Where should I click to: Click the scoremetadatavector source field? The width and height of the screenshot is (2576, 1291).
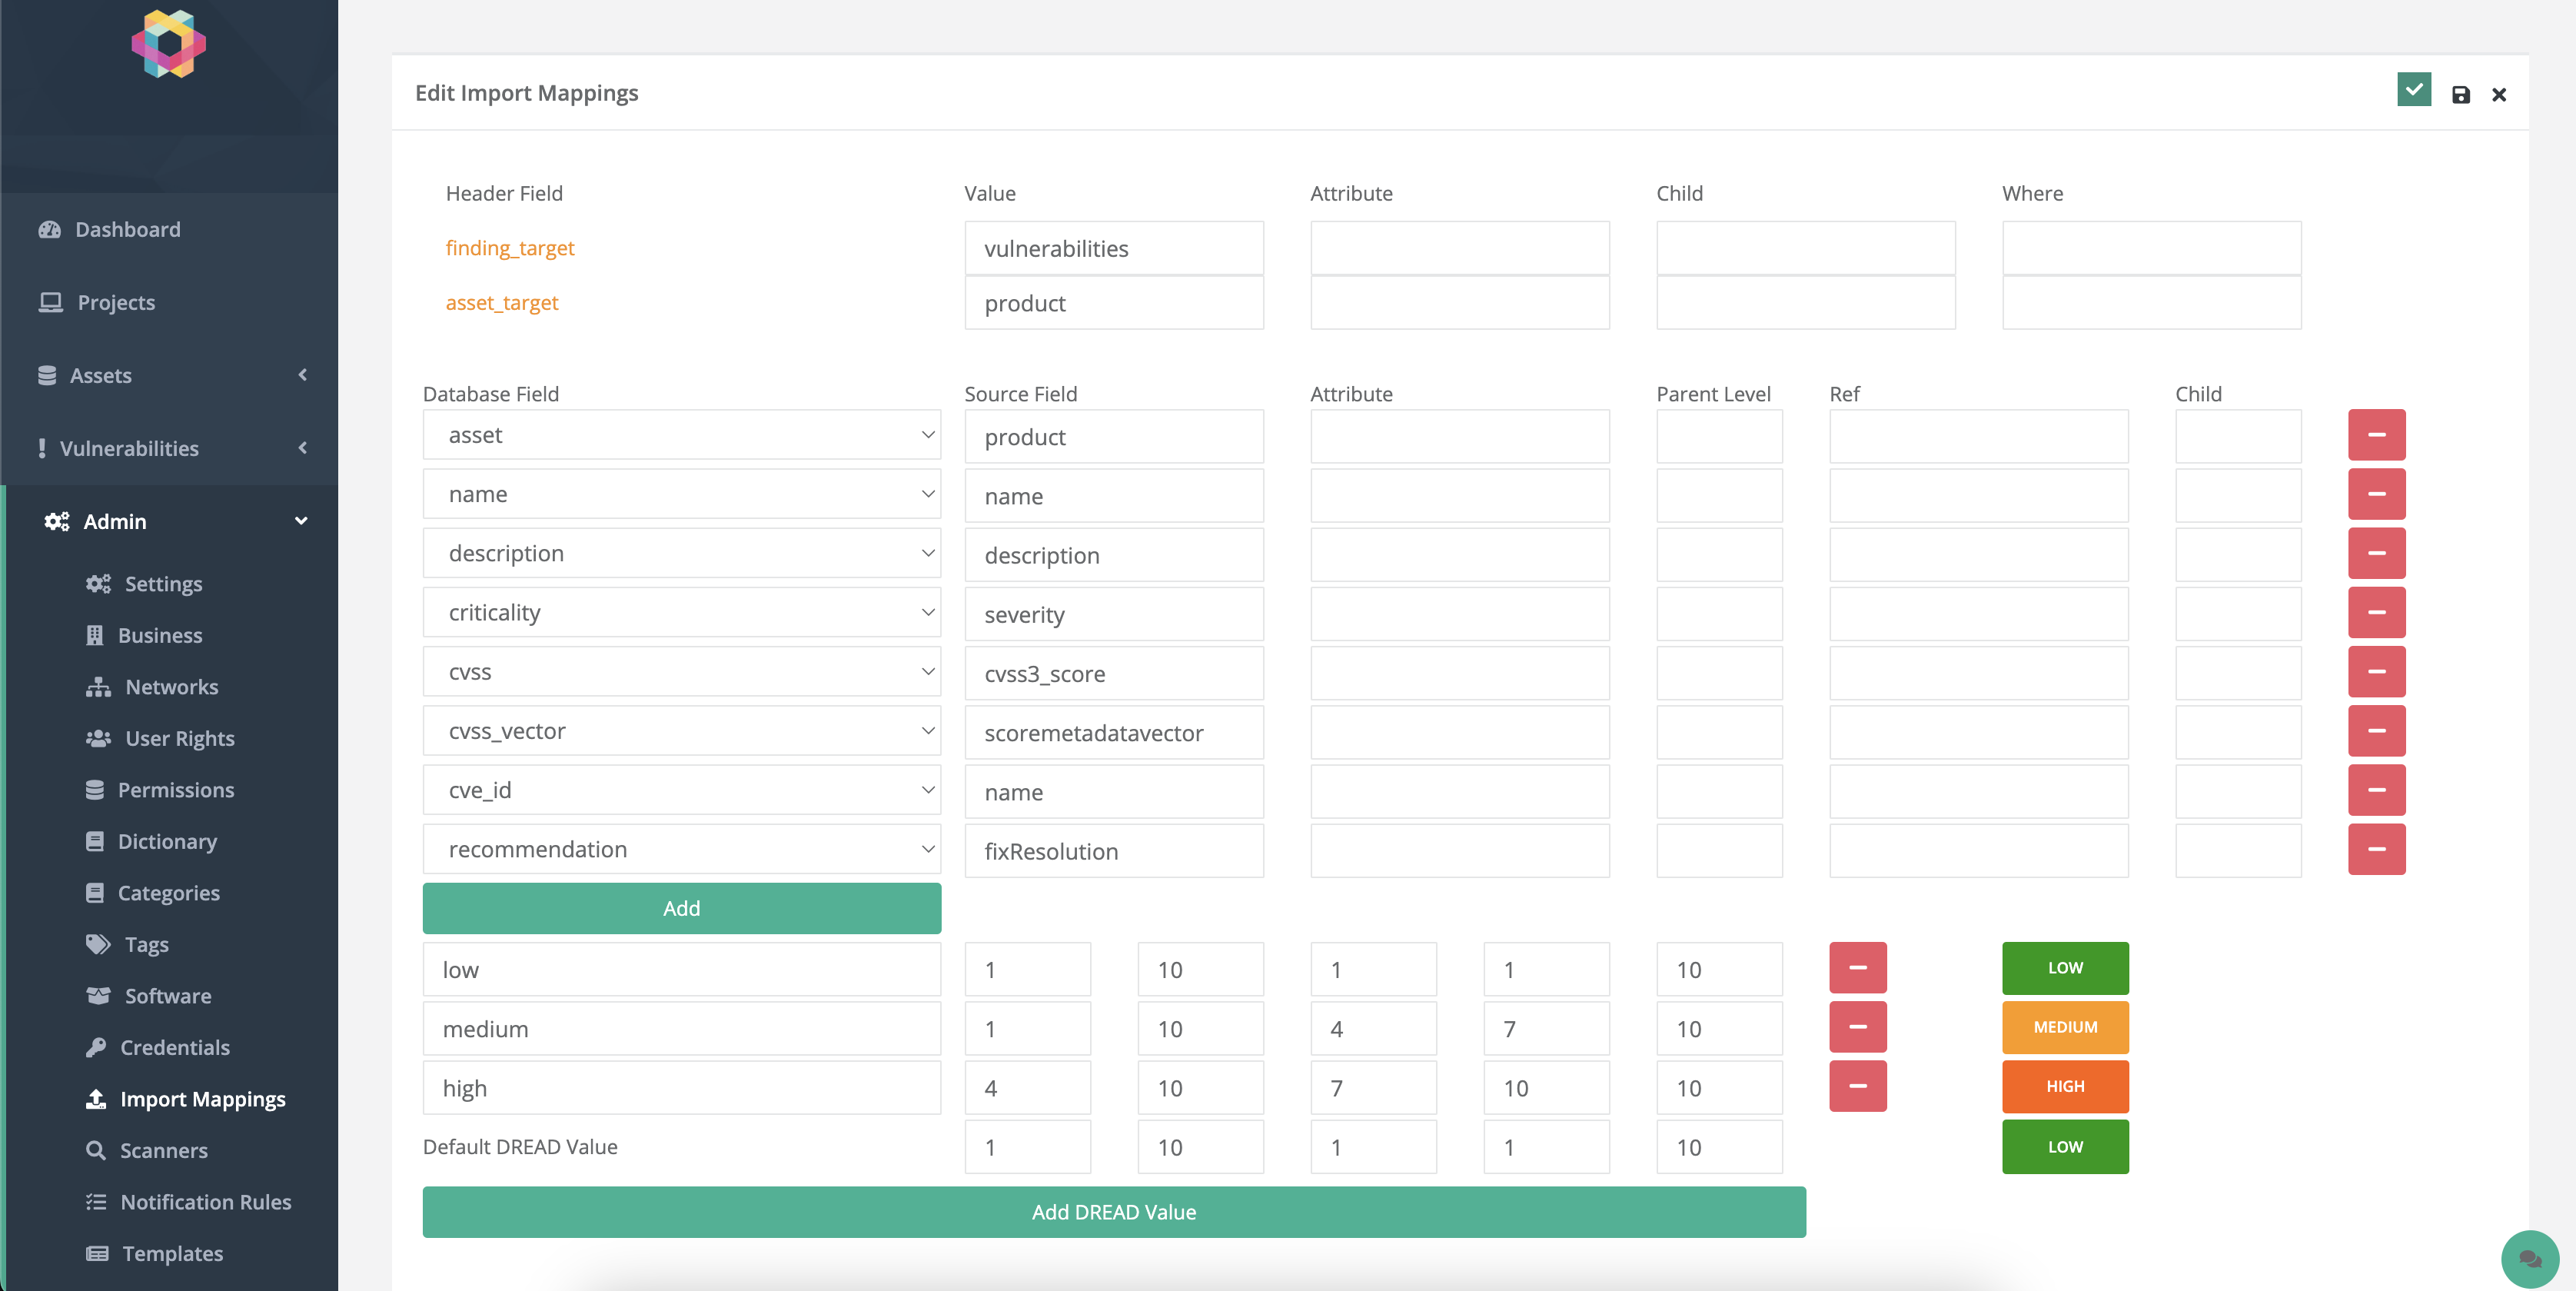1114,732
